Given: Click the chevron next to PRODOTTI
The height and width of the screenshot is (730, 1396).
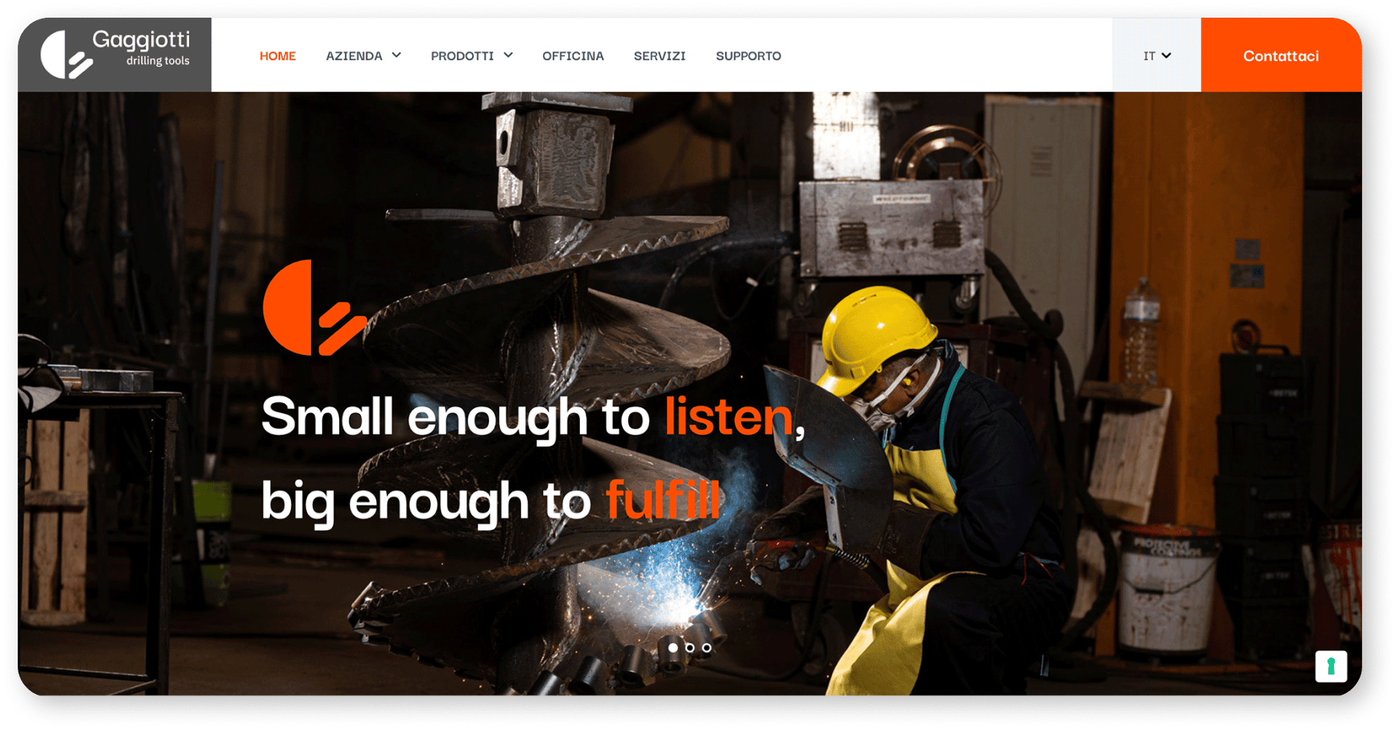Looking at the screenshot, I should click(x=508, y=55).
